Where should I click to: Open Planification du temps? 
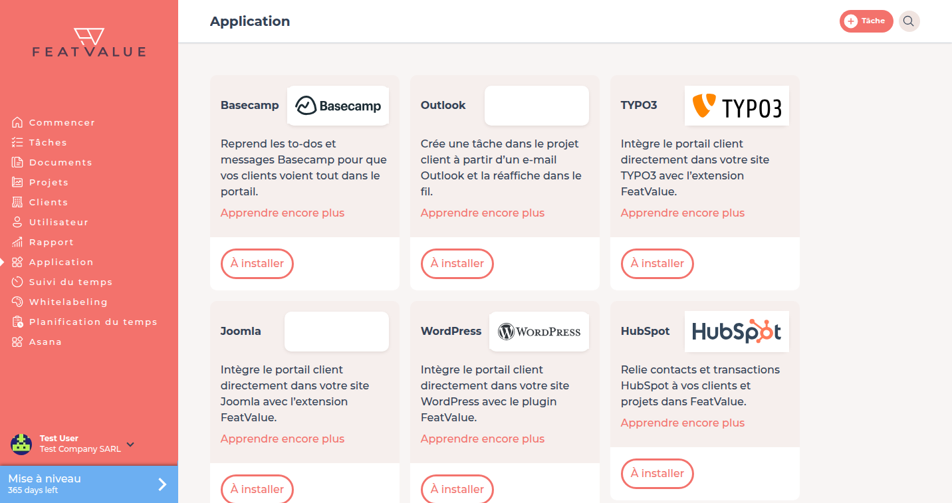click(x=93, y=322)
